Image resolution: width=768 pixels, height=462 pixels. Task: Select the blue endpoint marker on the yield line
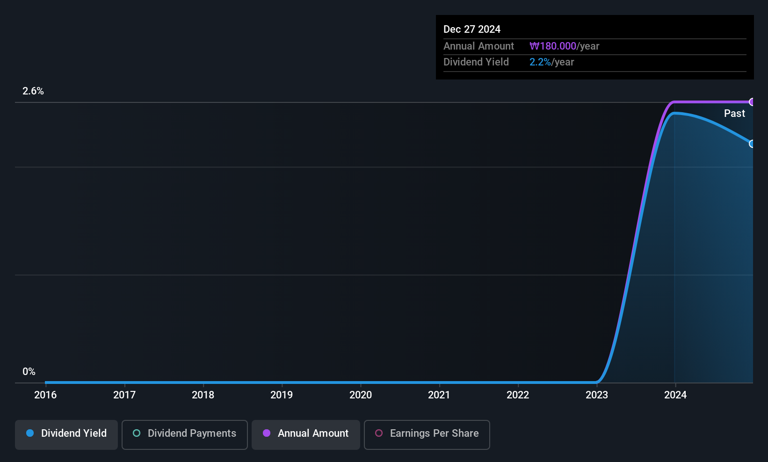click(x=752, y=144)
